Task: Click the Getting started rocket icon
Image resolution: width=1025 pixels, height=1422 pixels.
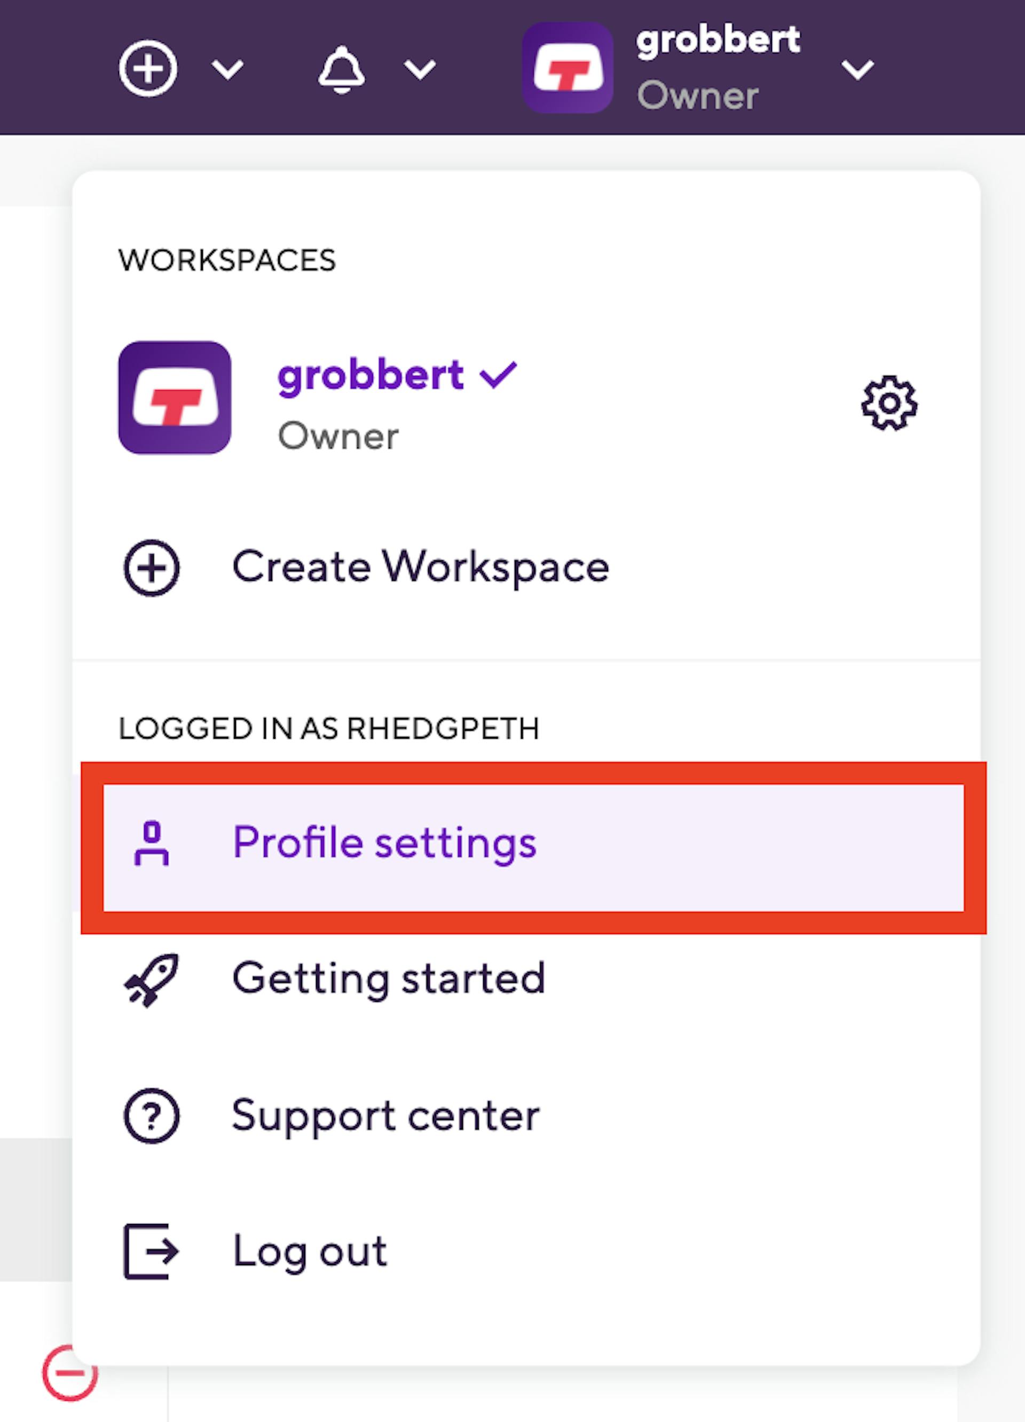Action: [x=152, y=981]
